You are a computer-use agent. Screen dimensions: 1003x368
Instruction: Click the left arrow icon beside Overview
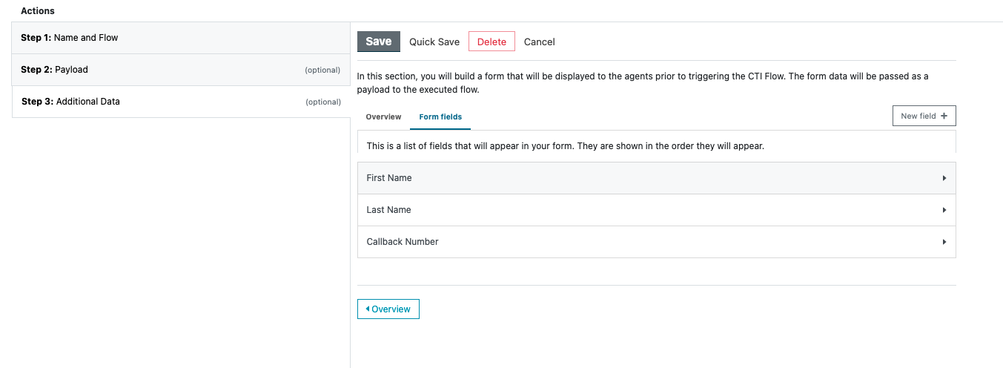tap(368, 309)
